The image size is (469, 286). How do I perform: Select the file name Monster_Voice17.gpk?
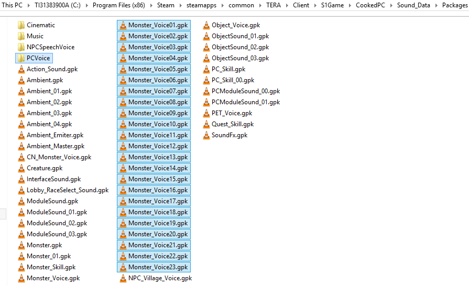click(158, 201)
